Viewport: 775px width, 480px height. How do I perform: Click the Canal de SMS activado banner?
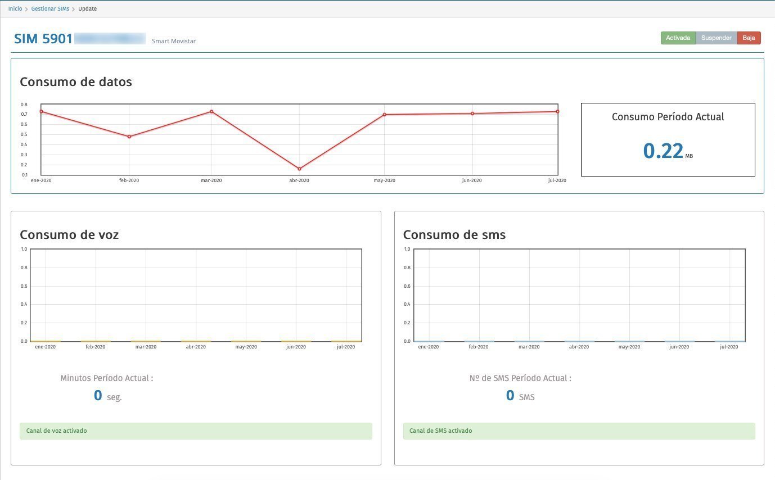[x=579, y=431]
